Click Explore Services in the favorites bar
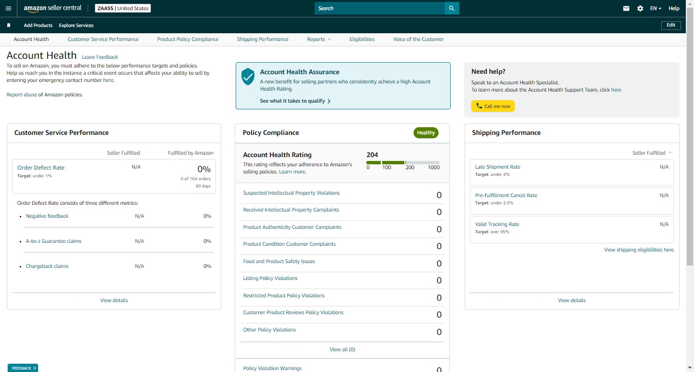The width and height of the screenshot is (694, 372). pyautogui.click(x=76, y=25)
